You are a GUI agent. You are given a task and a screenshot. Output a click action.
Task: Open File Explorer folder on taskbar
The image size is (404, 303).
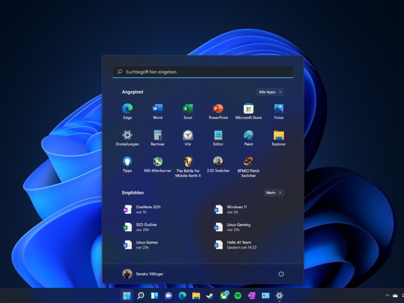pyautogui.click(x=196, y=295)
